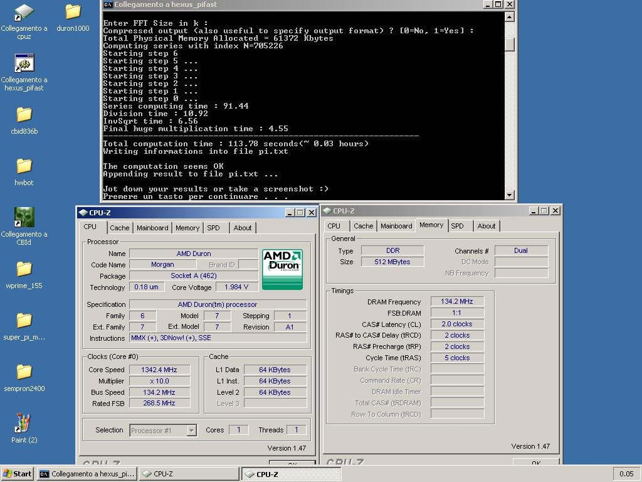Switch to SPD tab in left CPU-Z
Screen dimensions: 642x482
click(216, 228)
